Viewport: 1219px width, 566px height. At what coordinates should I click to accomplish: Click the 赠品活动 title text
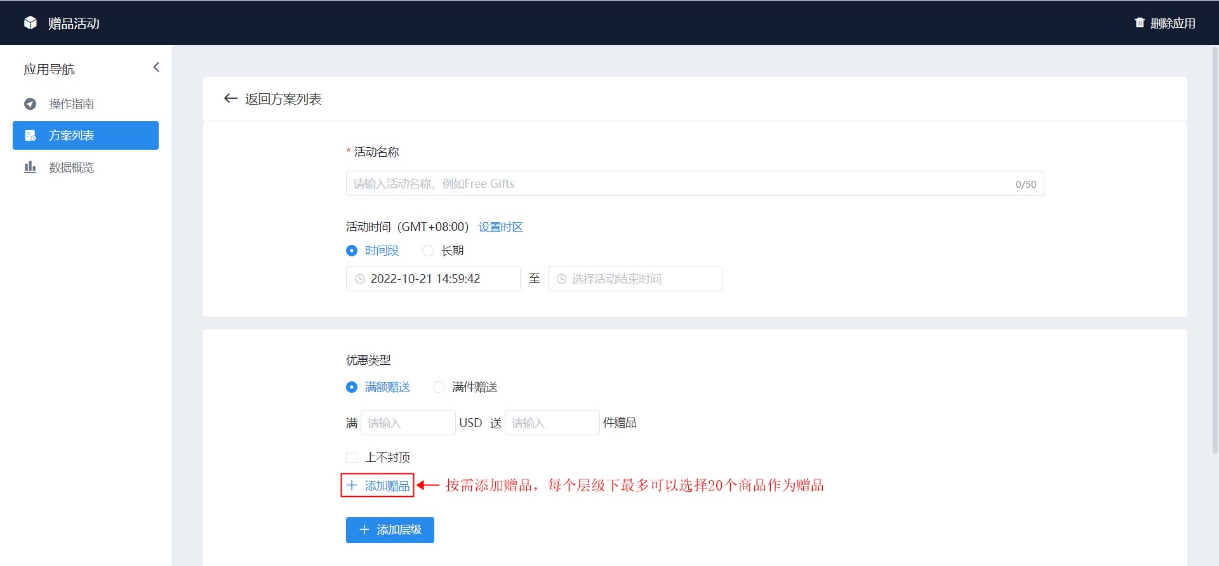pyautogui.click(x=74, y=23)
